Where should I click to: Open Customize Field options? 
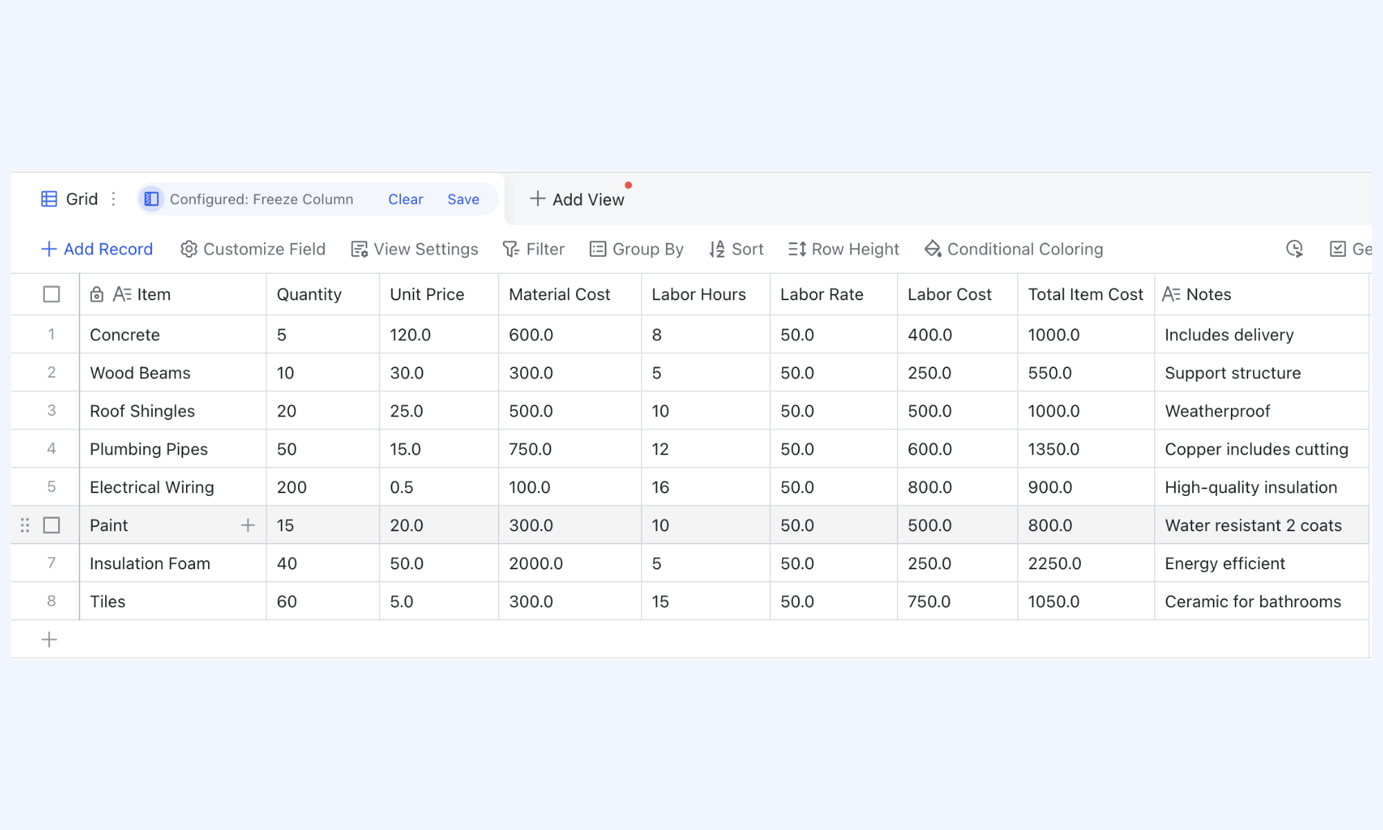(252, 249)
